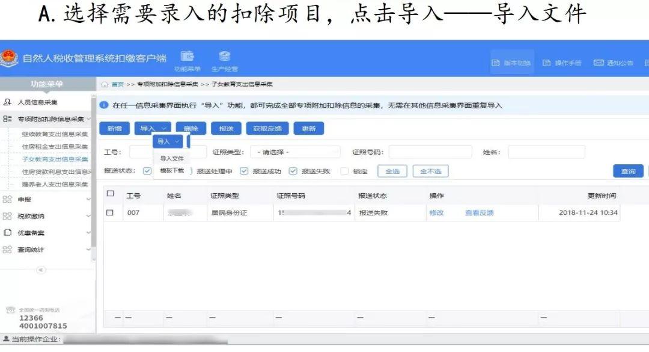
Task: Open the 通知公告 envelope icon
Action: (599, 63)
